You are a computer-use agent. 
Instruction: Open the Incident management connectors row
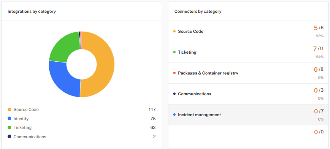point(248,115)
